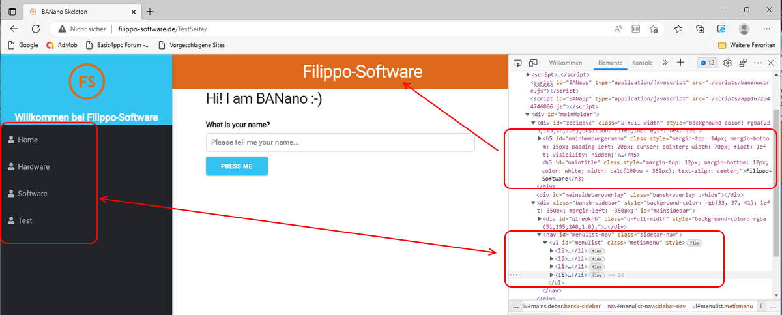This screenshot has width=782, height=315.
Task: Add this page to favorites star icon
Action: 654,29
